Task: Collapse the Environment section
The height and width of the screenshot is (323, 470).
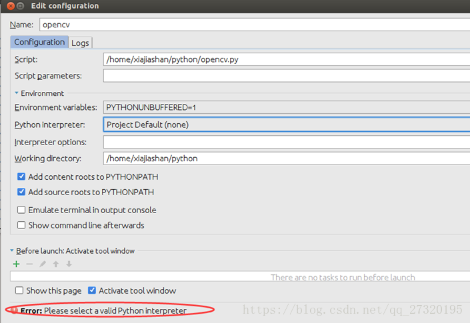Action: click(17, 93)
